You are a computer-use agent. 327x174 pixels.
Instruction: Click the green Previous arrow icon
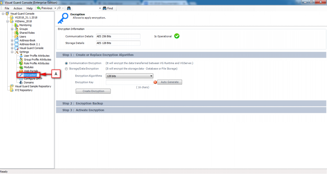39,8
